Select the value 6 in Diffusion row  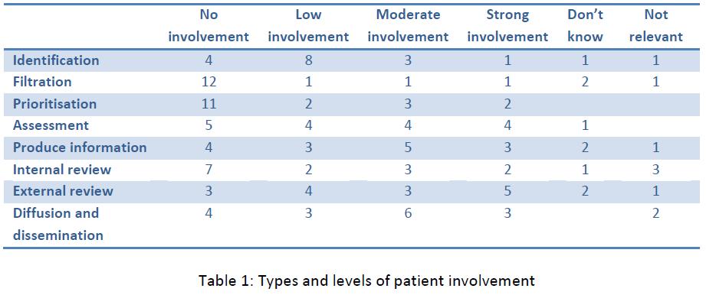[x=408, y=212]
